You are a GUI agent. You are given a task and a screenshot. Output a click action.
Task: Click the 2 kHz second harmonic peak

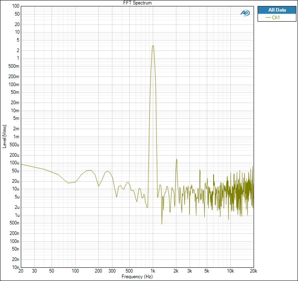tap(176, 159)
